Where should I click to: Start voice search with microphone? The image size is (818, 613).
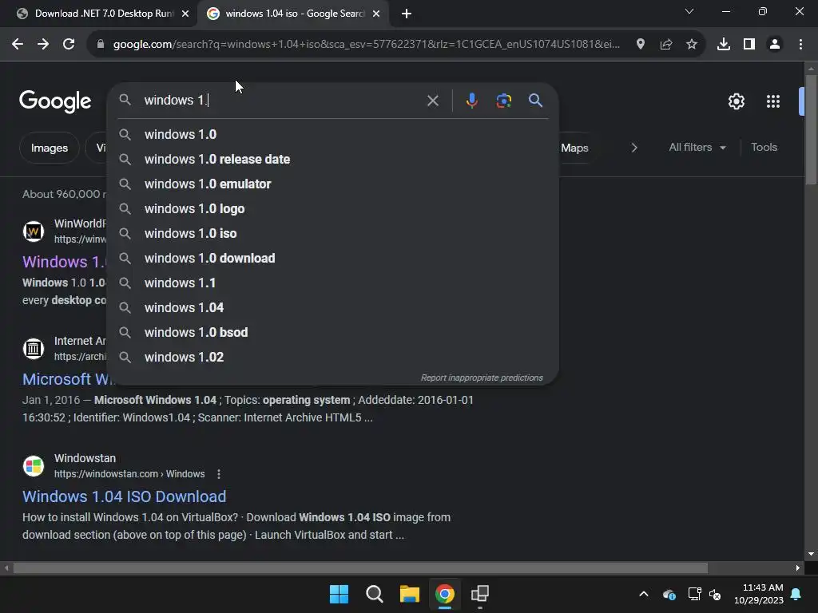(471, 100)
